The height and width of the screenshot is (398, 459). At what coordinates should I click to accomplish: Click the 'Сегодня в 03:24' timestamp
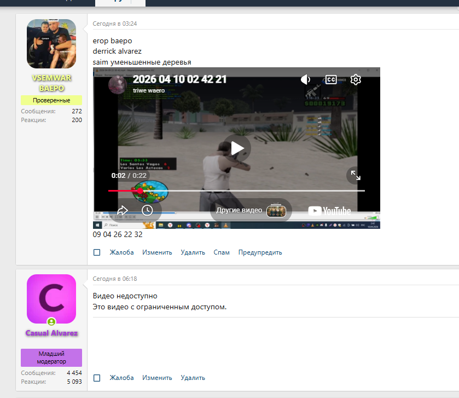tap(115, 24)
